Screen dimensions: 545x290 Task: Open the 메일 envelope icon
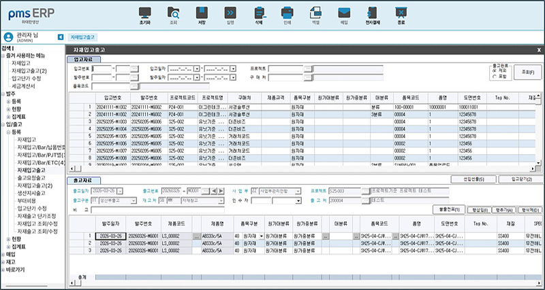pyautogui.click(x=344, y=13)
